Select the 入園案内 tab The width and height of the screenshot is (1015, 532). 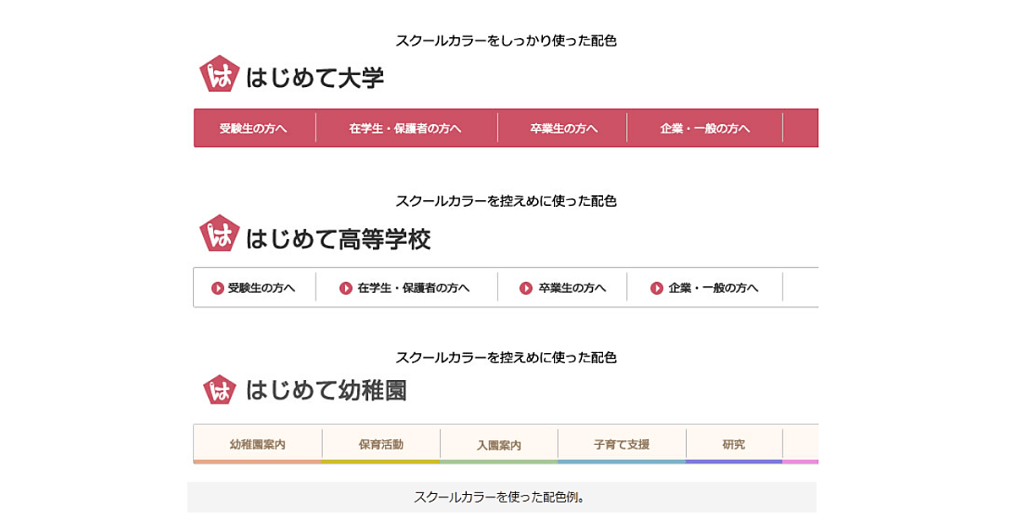(x=498, y=445)
